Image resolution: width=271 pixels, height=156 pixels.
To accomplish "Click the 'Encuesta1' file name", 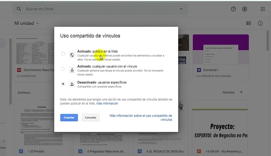I will tap(211, 70).
